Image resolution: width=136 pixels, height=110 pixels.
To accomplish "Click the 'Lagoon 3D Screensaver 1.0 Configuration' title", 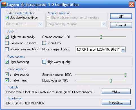I will click(43, 4).
